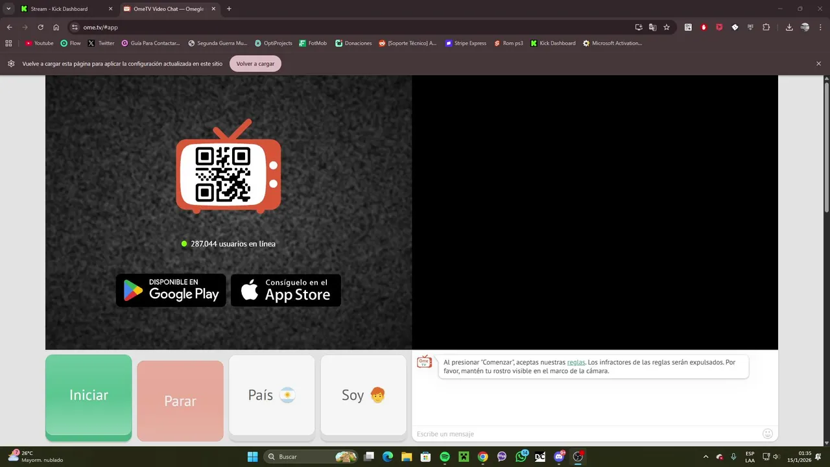Open the emoji picker smiley icon
Viewport: 830px width, 467px height.
click(768, 434)
